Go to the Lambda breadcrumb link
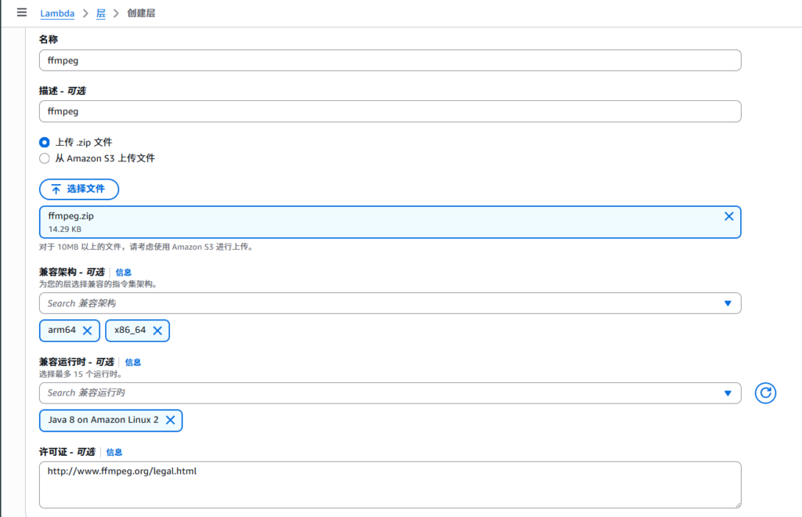Viewport: 802px width, 517px height. 57,13
